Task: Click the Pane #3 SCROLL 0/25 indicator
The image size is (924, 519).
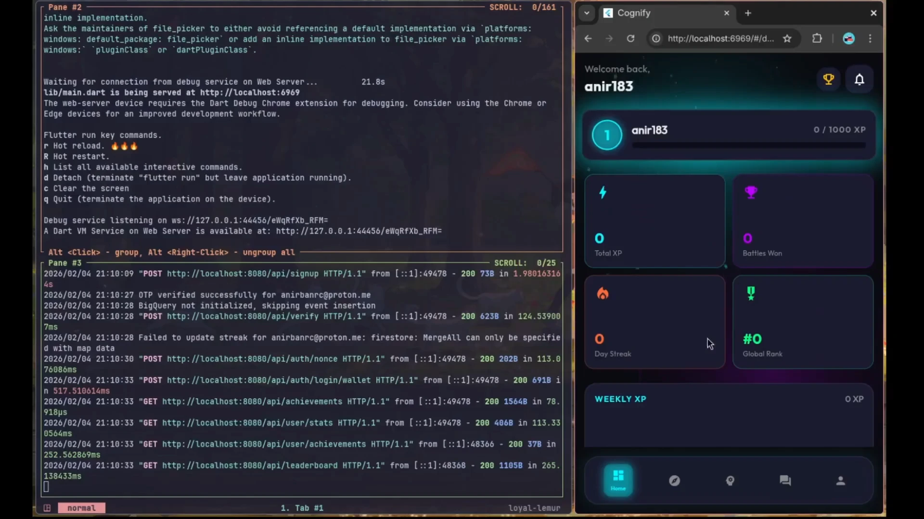Action: (x=525, y=263)
